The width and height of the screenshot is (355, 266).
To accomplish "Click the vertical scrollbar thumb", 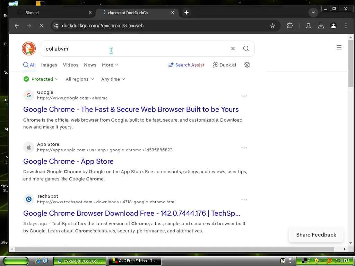I will pyautogui.click(x=350, y=64).
